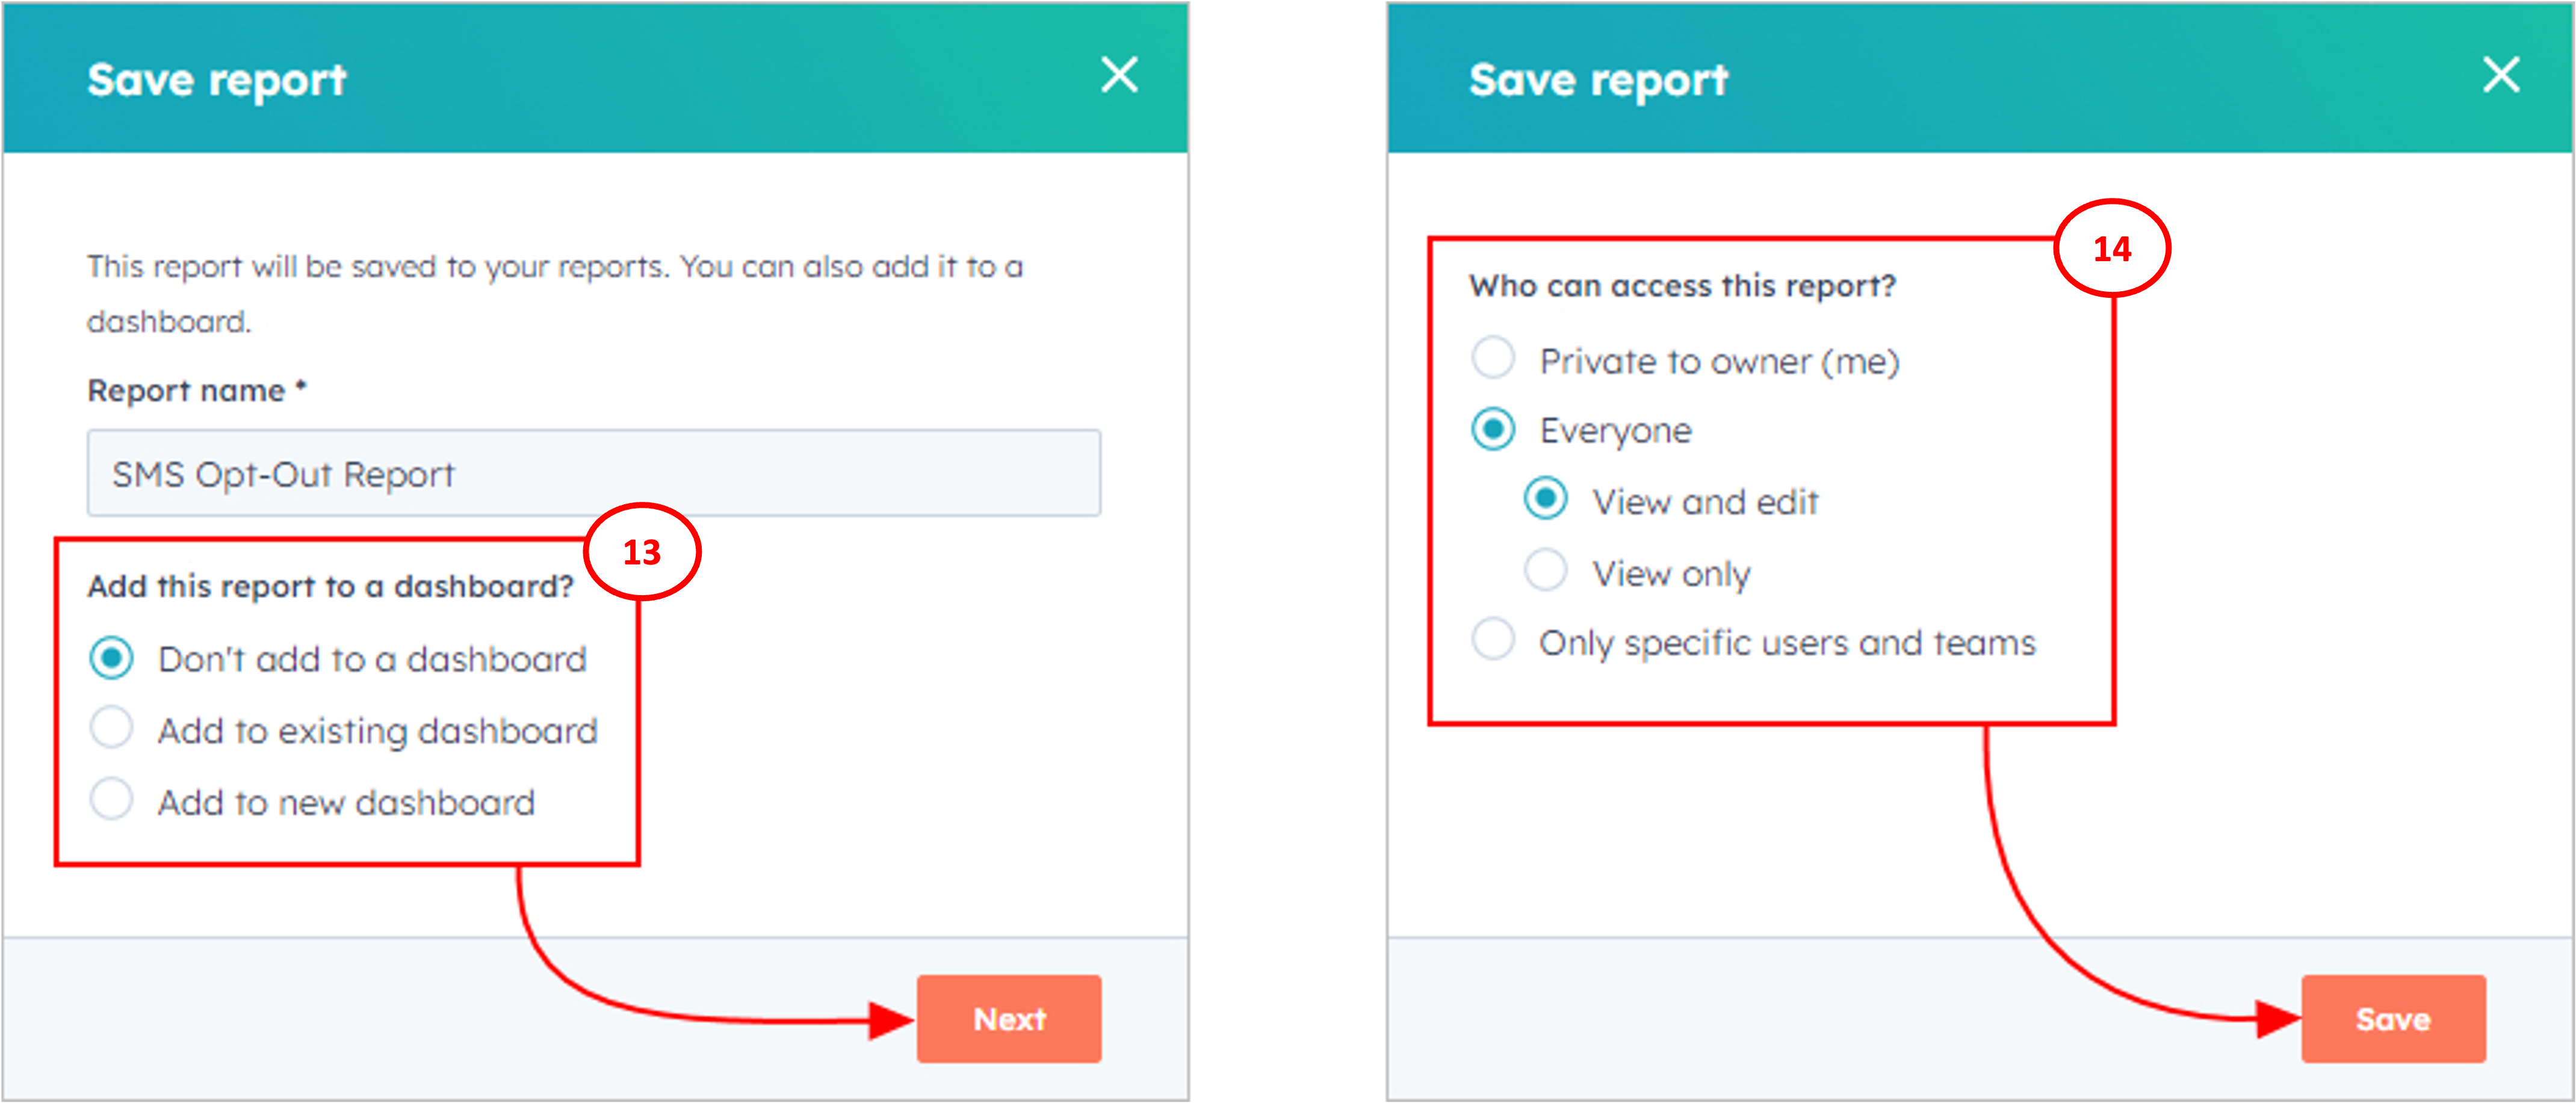Click the Report name label
Screen dimensions: 2576x1103
[x=196, y=390]
